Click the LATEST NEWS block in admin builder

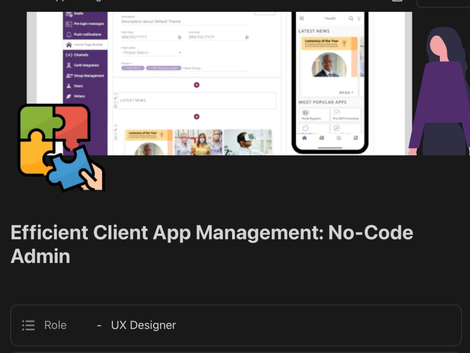[x=197, y=101]
